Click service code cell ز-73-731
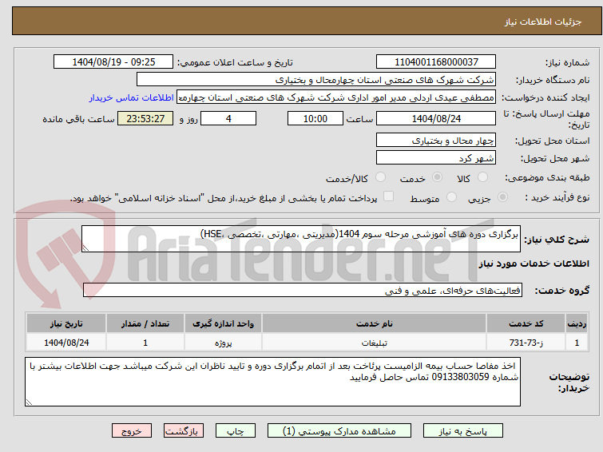Image resolution: width=603 pixels, height=452 pixels. tap(526, 343)
